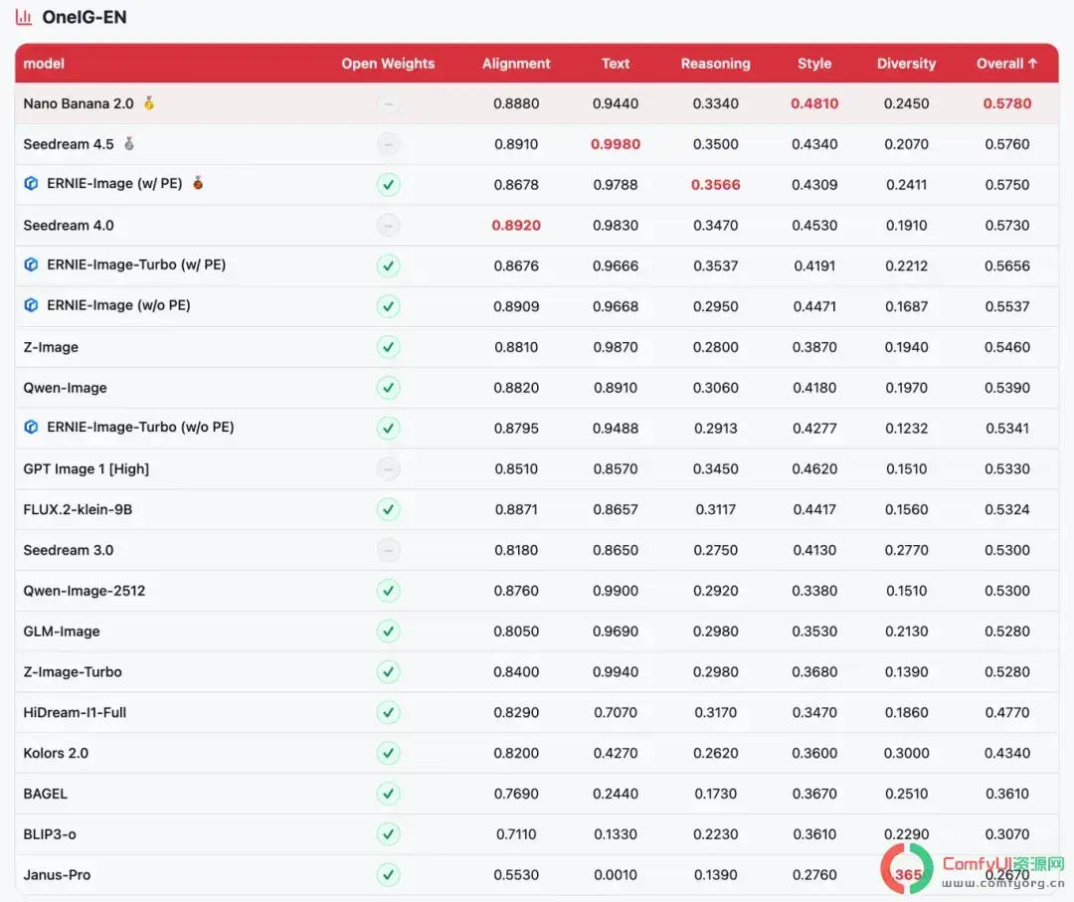This screenshot has width=1074, height=902.
Task: Click the open weights checkmark for Kolors 2.0
Action: click(x=389, y=754)
